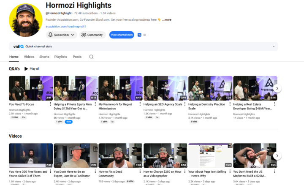Open the Playlists tab

pos(61,57)
